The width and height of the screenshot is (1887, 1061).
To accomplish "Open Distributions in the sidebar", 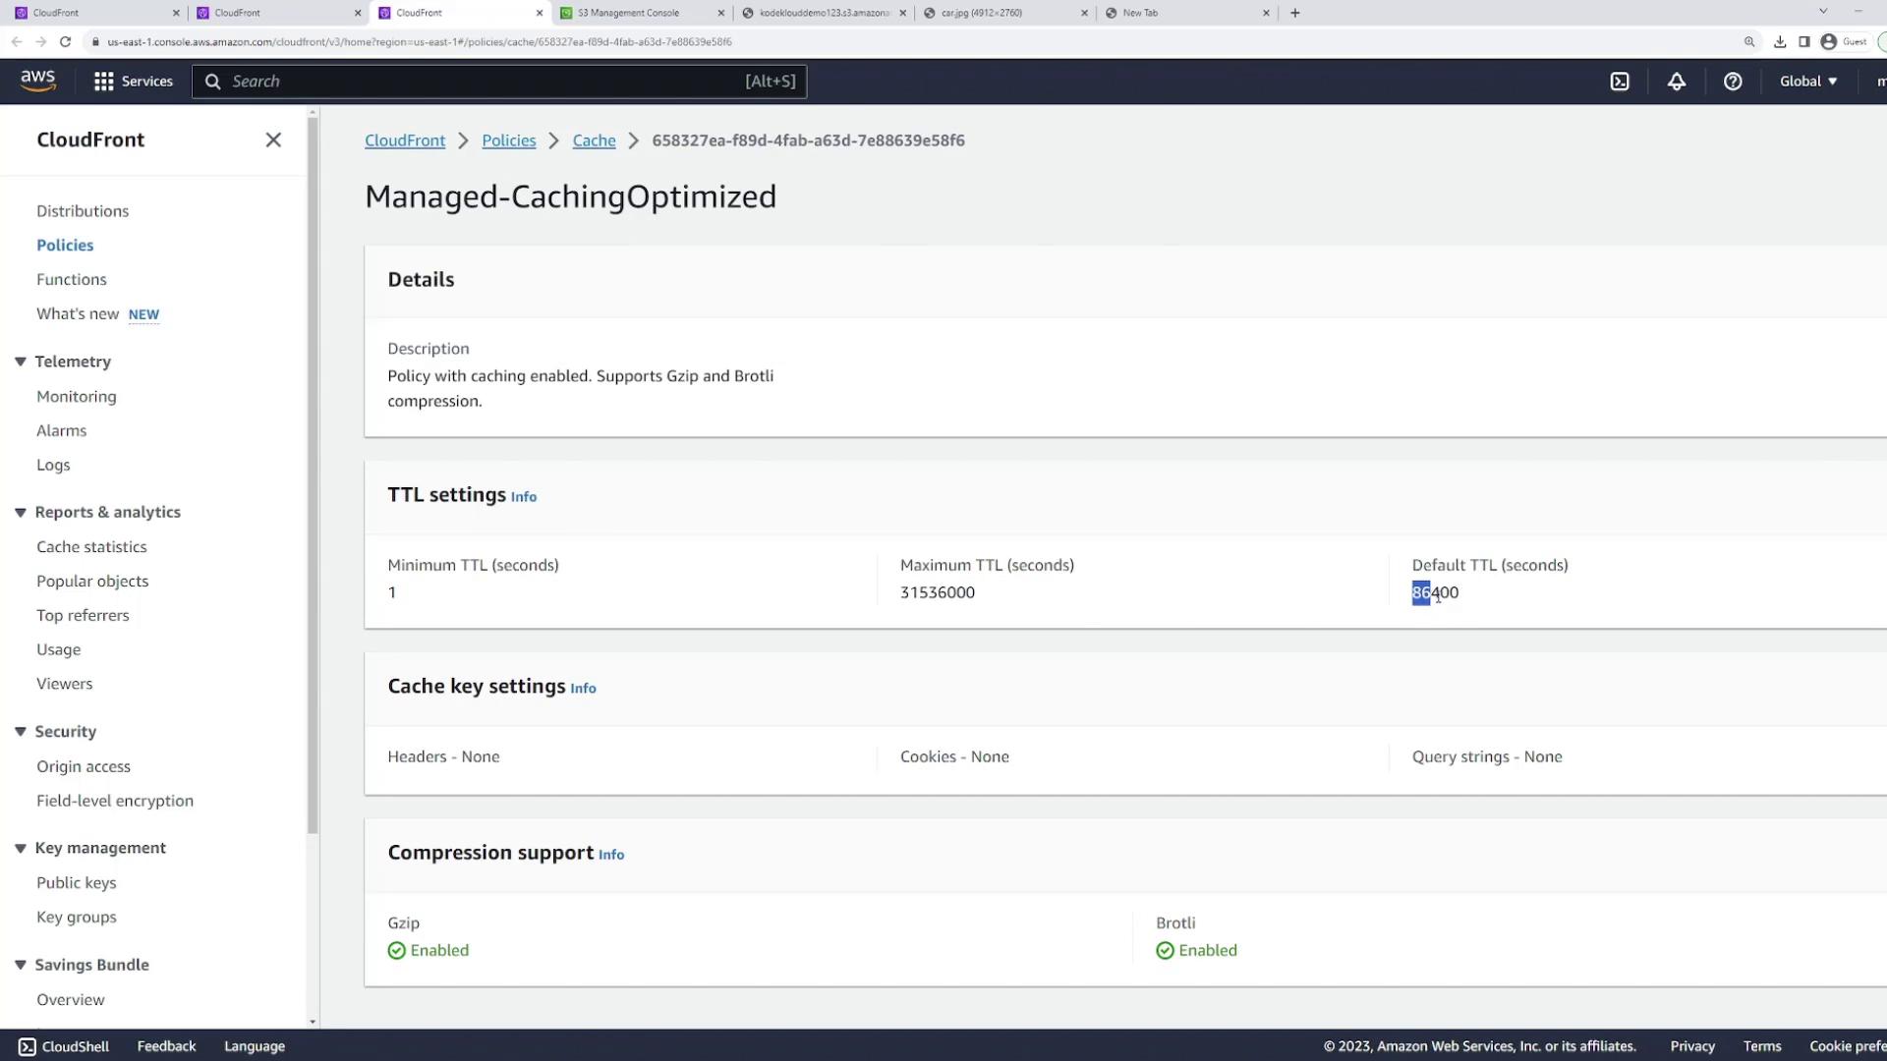I will (83, 211).
